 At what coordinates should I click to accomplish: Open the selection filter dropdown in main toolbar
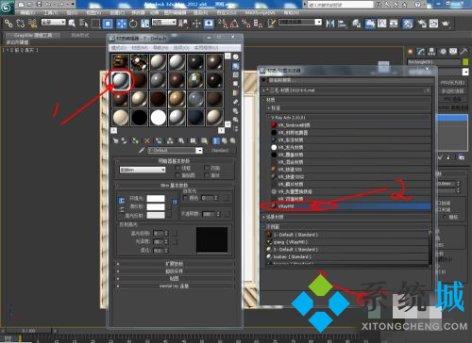pos(54,23)
